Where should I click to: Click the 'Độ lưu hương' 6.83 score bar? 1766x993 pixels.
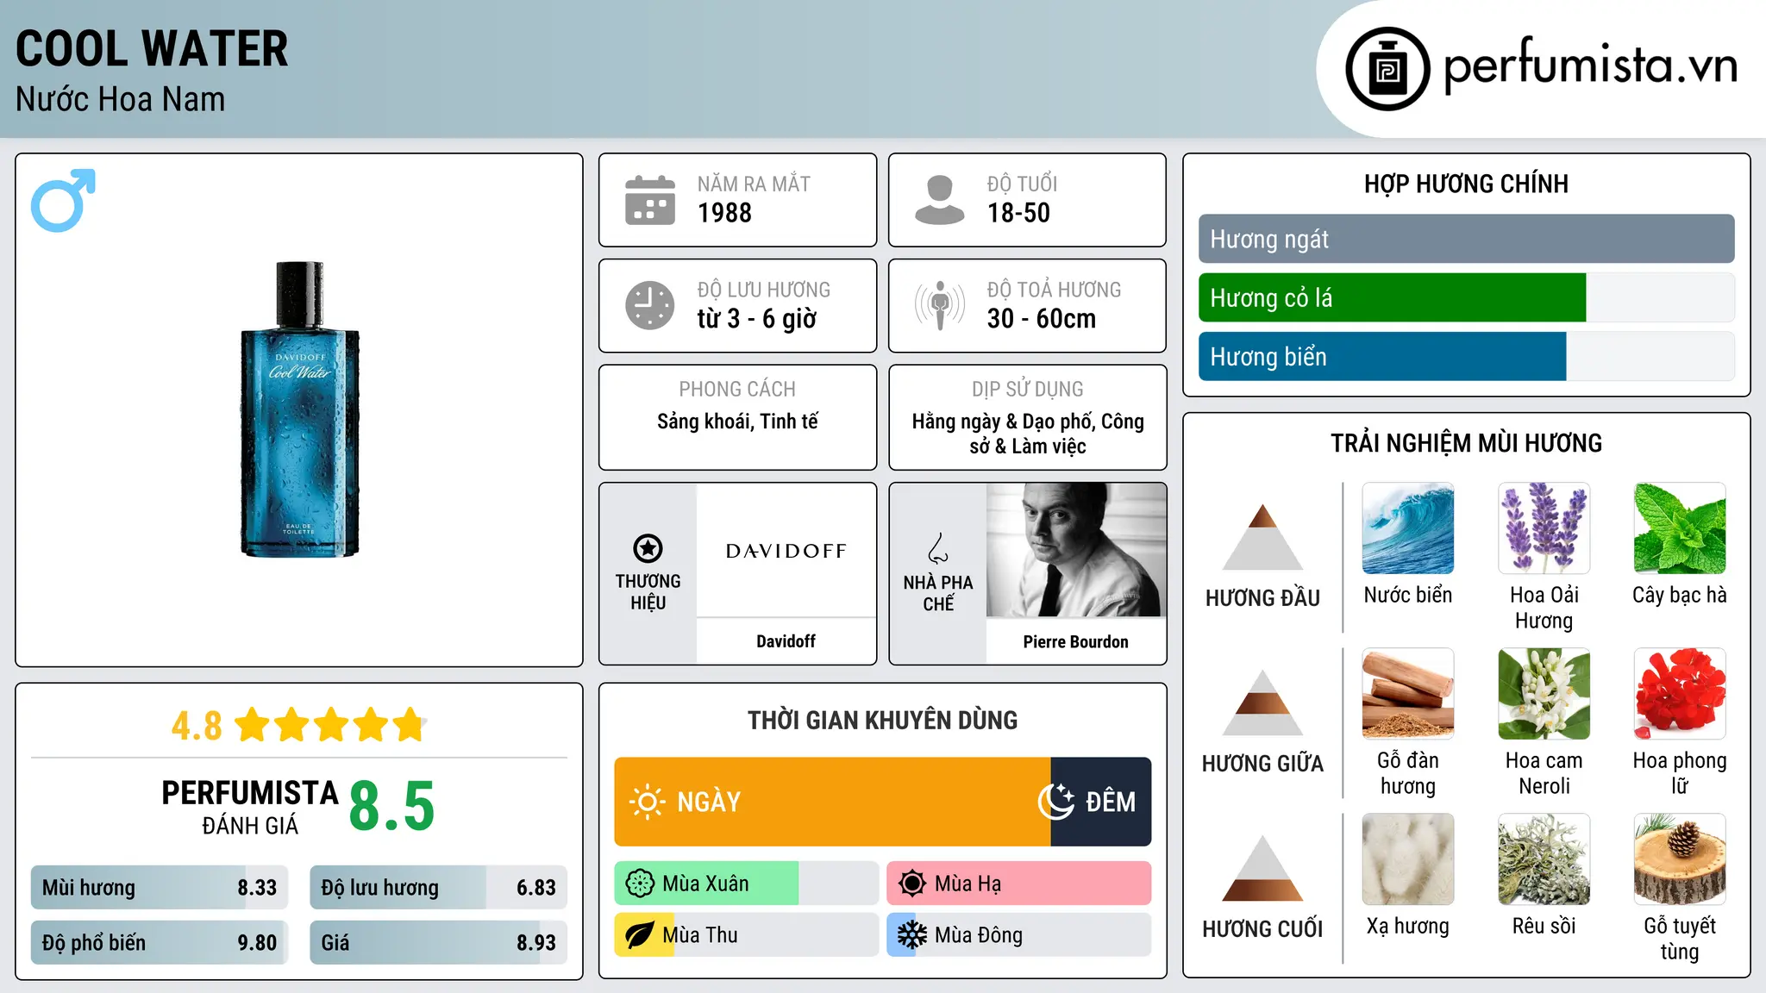click(x=439, y=888)
